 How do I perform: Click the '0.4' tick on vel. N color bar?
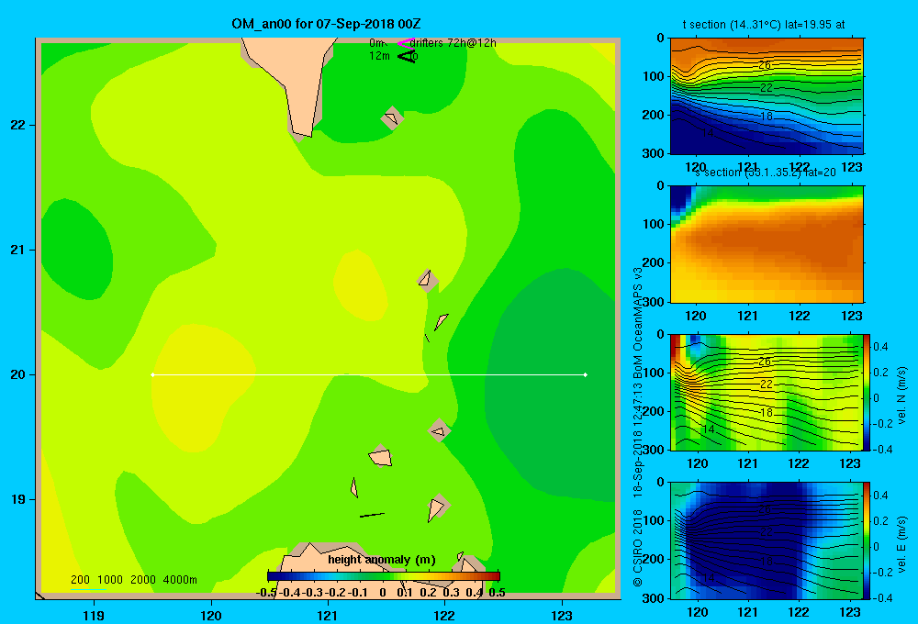(880, 347)
